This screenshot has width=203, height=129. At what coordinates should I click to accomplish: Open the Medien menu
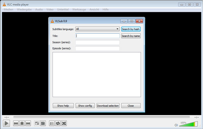click(8, 10)
